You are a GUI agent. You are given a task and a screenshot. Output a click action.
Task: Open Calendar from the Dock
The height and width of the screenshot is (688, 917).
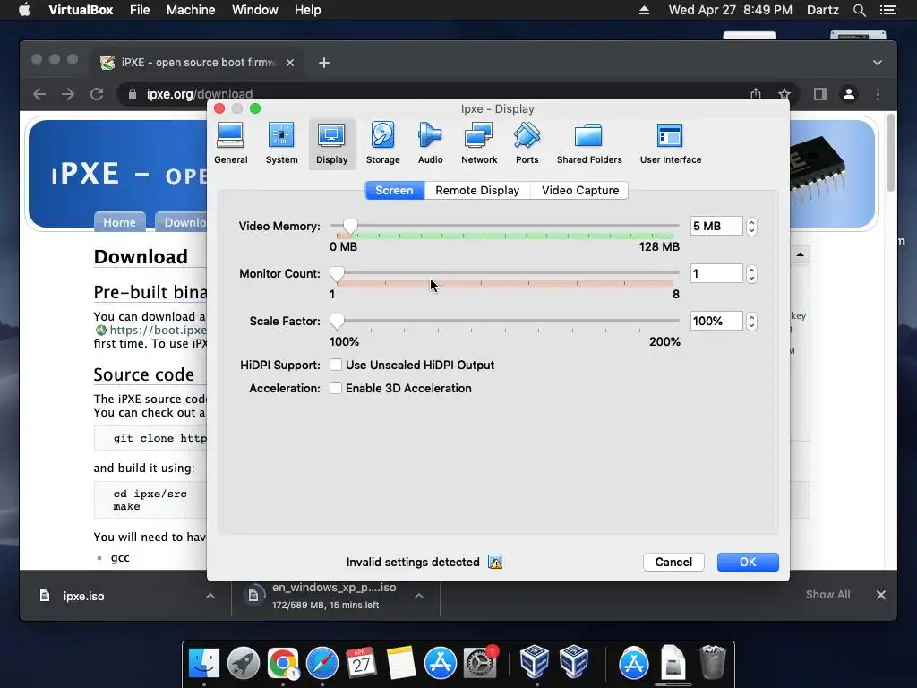[361, 663]
